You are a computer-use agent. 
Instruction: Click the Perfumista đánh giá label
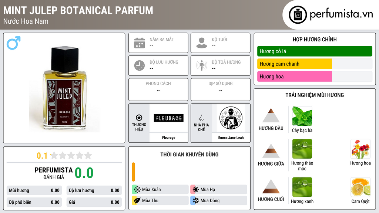click(54, 173)
